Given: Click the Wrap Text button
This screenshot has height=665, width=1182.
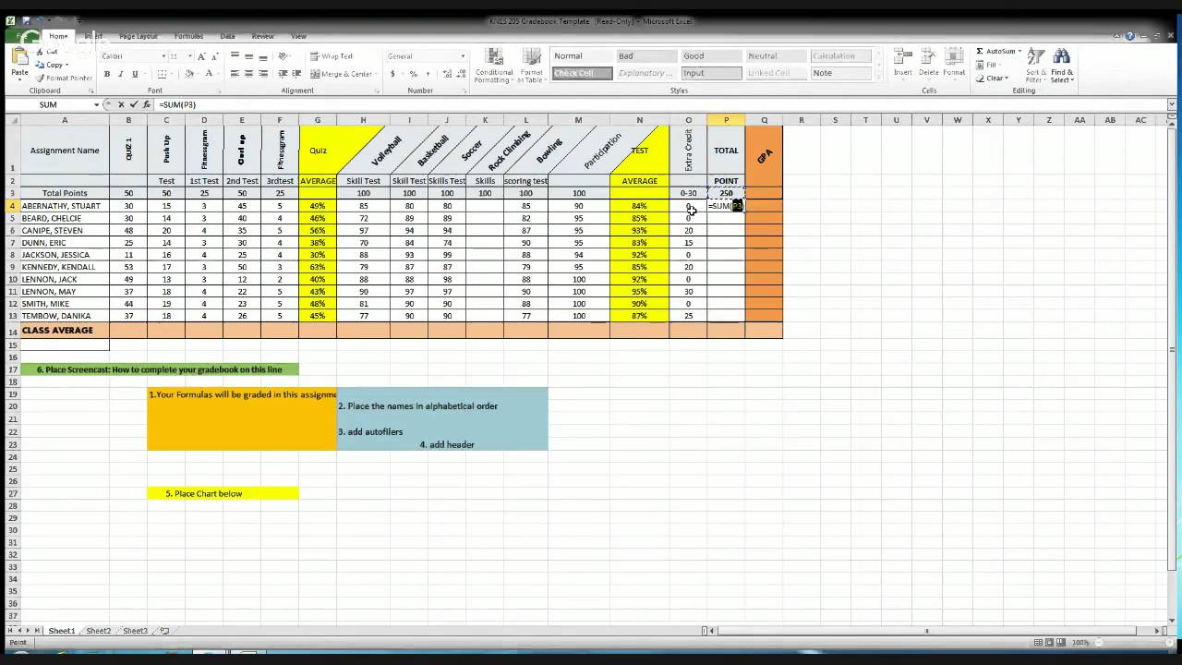Looking at the screenshot, I should 332,56.
